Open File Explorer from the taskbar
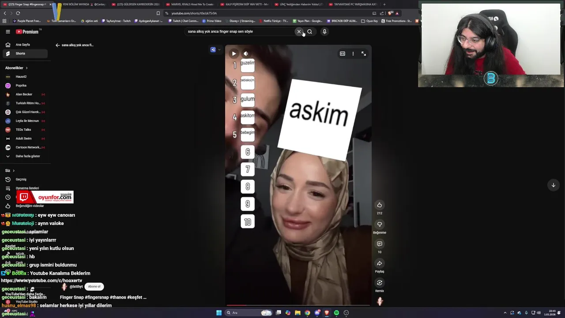The width and height of the screenshot is (565, 318). click(x=298, y=313)
